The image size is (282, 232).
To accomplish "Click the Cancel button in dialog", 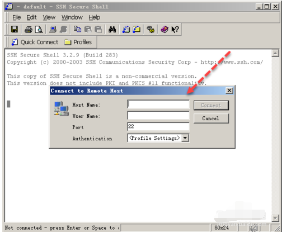I will pos(211,119).
